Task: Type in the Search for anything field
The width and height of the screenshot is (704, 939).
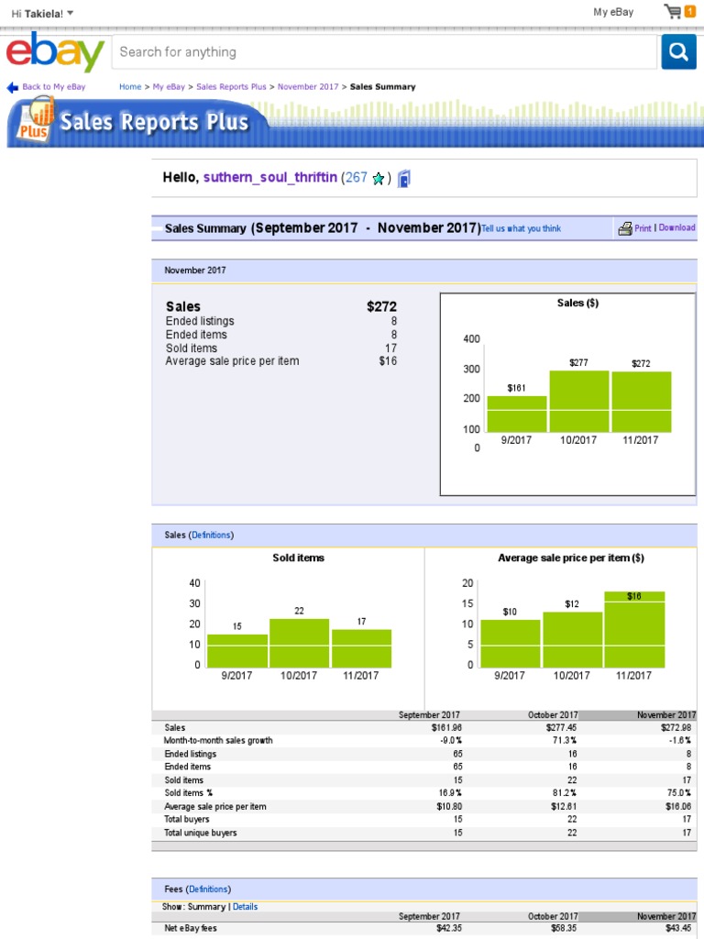Action: [385, 52]
